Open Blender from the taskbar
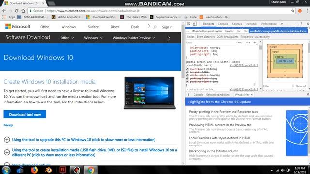This screenshot has height=174, width=310. pyautogui.click(x=48, y=170)
